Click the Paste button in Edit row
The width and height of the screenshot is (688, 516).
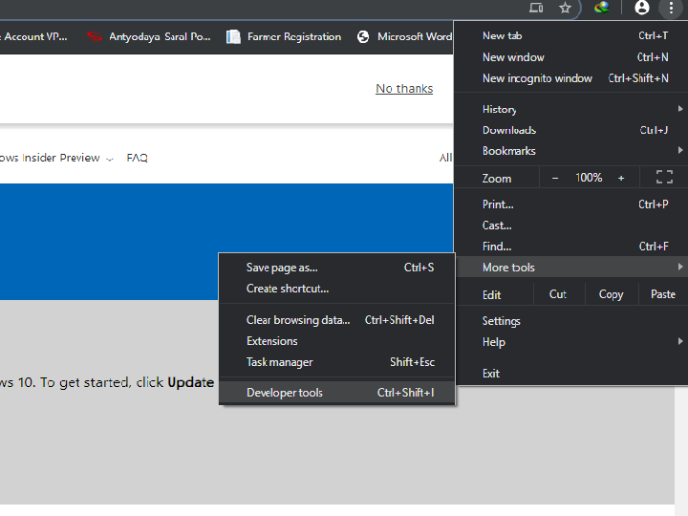663,294
